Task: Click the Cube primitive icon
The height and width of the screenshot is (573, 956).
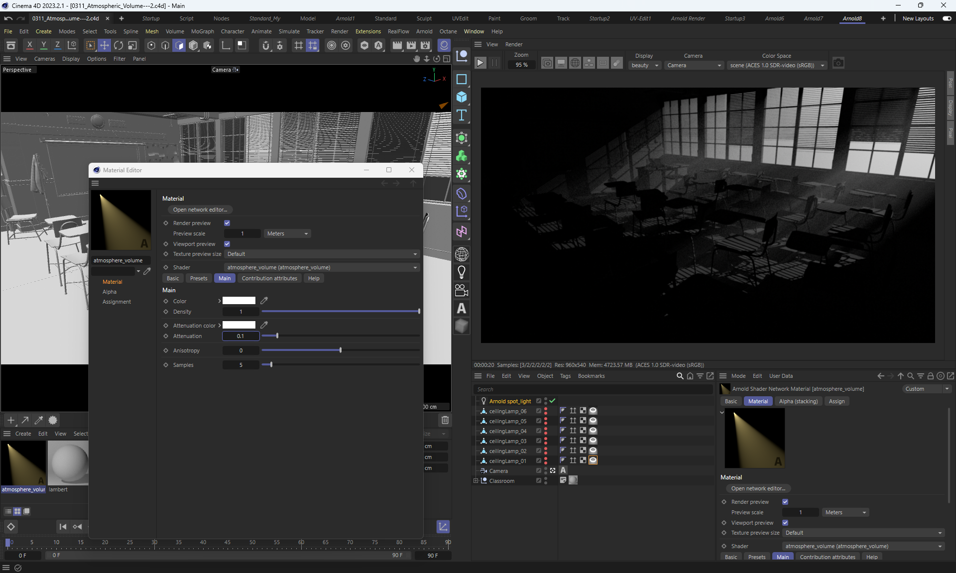Action: pos(462,97)
